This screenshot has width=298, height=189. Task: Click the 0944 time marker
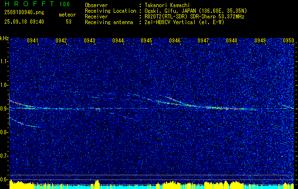pyautogui.click(x=118, y=41)
